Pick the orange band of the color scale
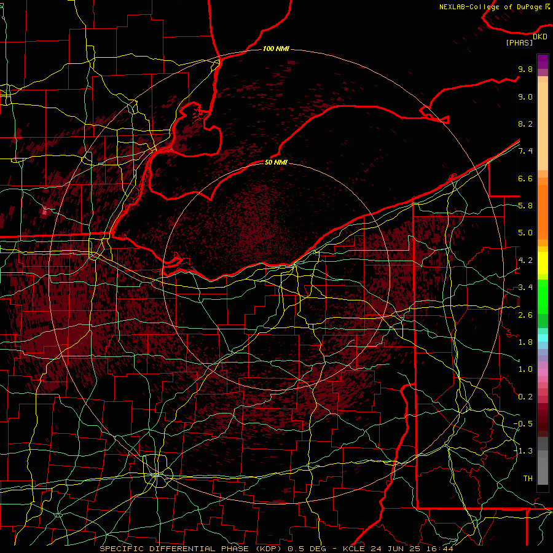The width and height of the screenshot is (553, 553). coord(543,208)
